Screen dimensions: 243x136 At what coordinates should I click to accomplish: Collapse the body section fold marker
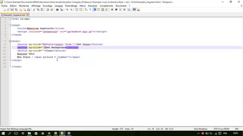[x=10, y=41]
